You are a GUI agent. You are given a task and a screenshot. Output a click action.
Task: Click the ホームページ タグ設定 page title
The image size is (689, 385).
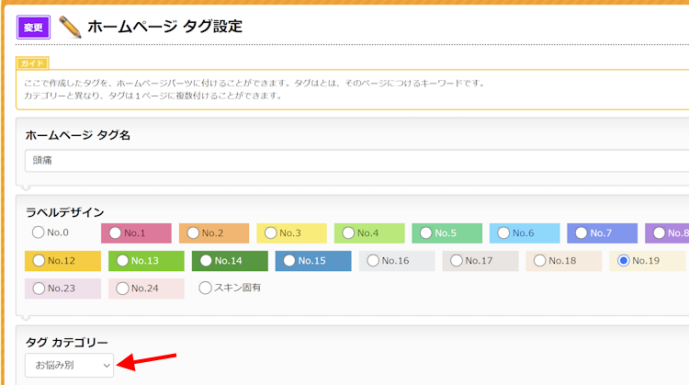coord(164,27)
